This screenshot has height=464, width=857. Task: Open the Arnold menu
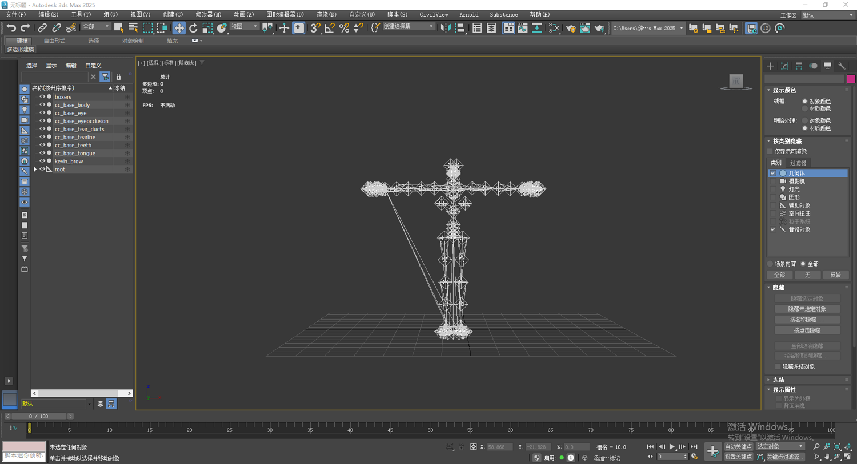469,14
